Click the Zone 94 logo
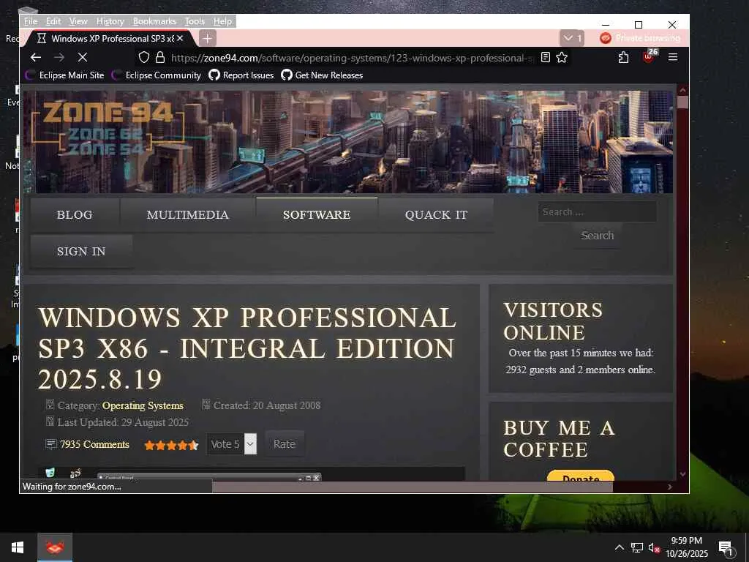The image size is (749, 562). click(x=108, y=128)
